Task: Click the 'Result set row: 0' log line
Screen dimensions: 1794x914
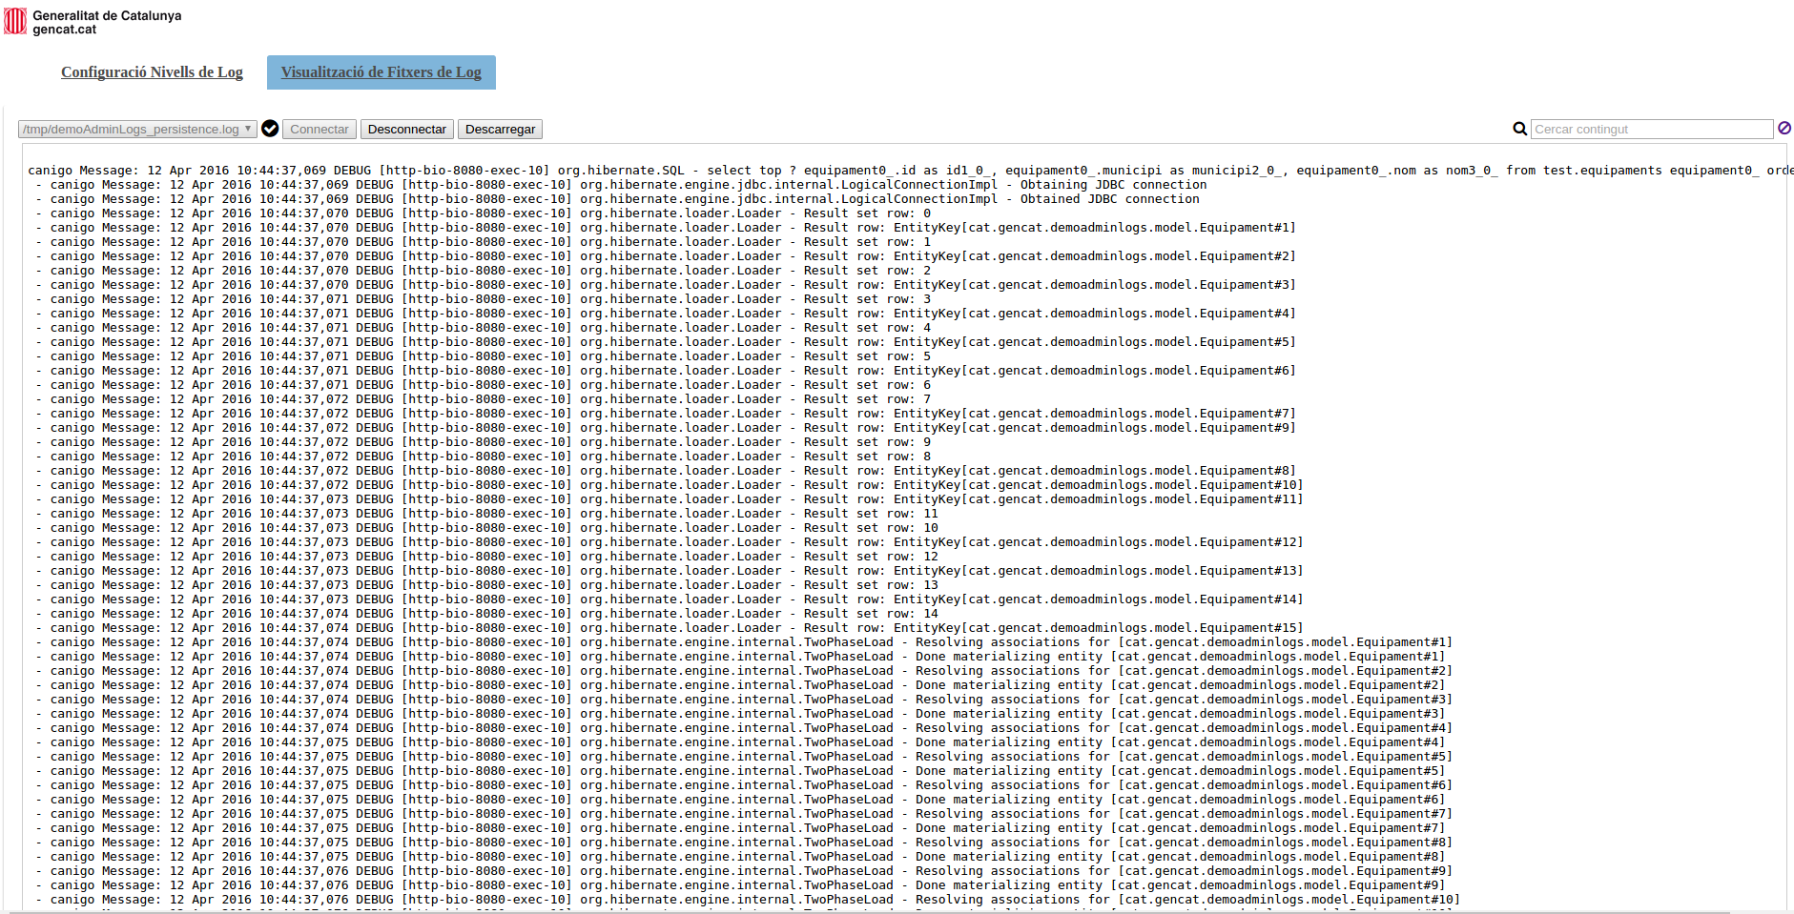Action: [484, 213]
